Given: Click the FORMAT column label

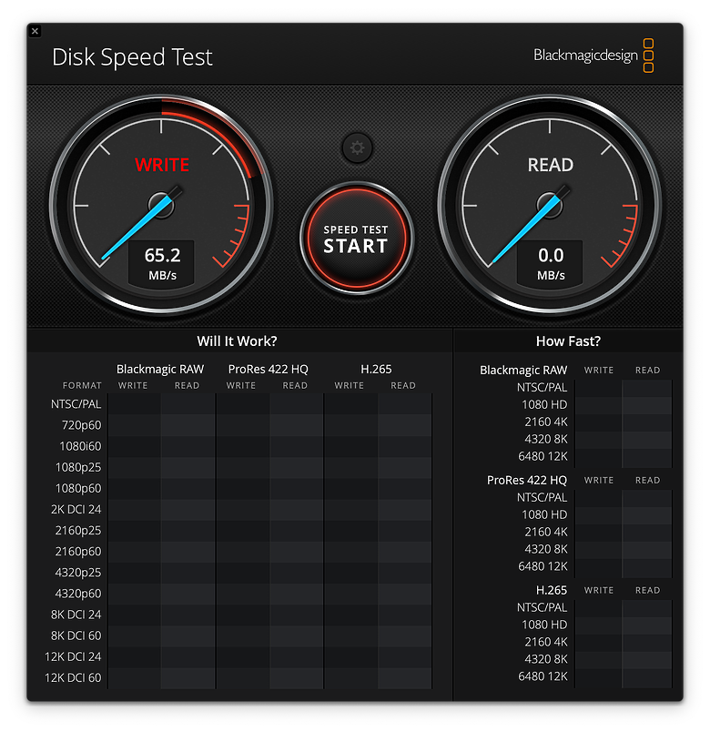Looking at the screenshot, I should tap(82, 386).
